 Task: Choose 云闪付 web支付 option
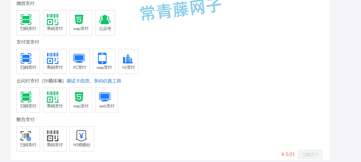(107, 100)
